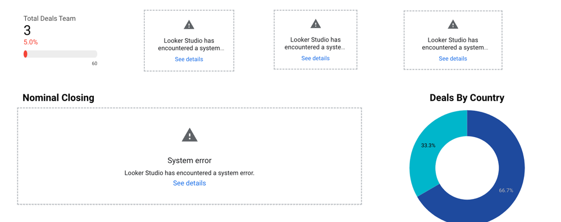Click the Nominal Closing heading
This screenshot has height=222, width=561.
point(58,98)
